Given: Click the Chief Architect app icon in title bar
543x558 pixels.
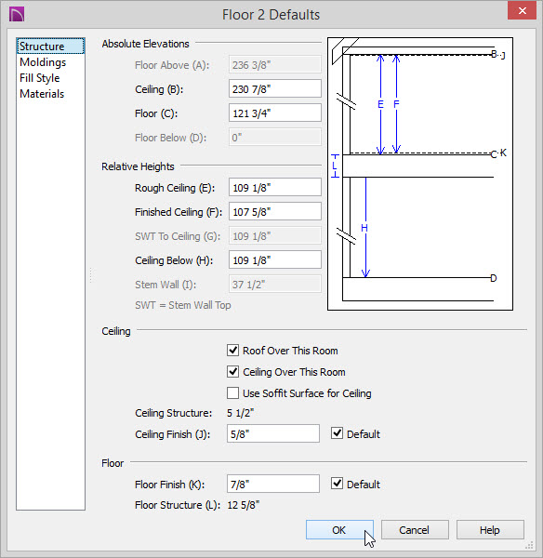Looking at the screenshot, I should click(x=17, y=15).
